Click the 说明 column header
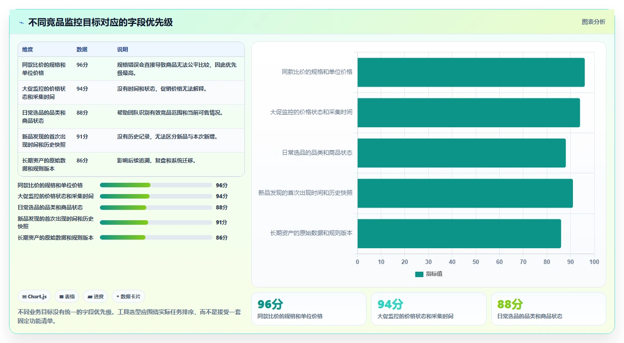This screenshot has height=343, width=624. tap(122, 50)
